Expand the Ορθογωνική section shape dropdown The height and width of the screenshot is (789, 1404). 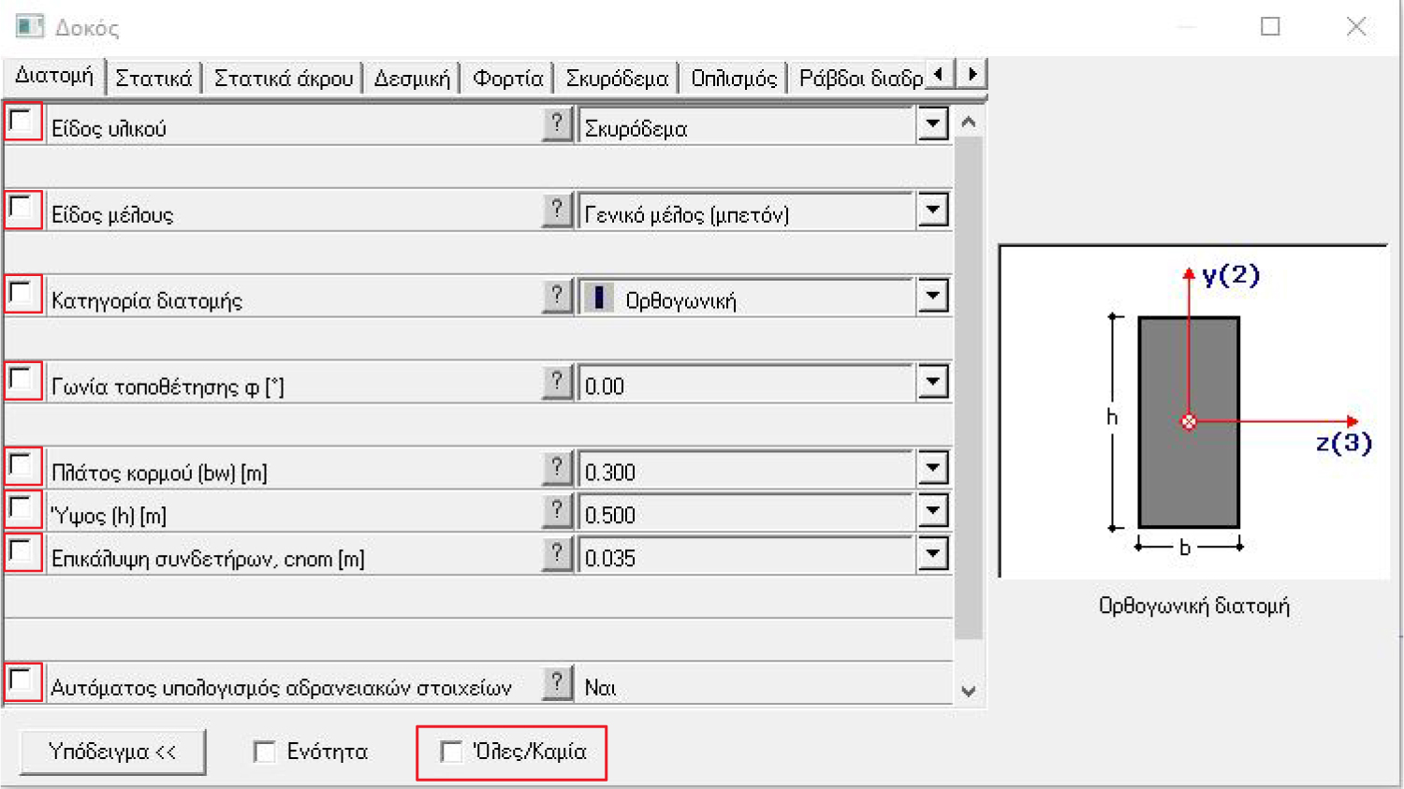point(932,296)
